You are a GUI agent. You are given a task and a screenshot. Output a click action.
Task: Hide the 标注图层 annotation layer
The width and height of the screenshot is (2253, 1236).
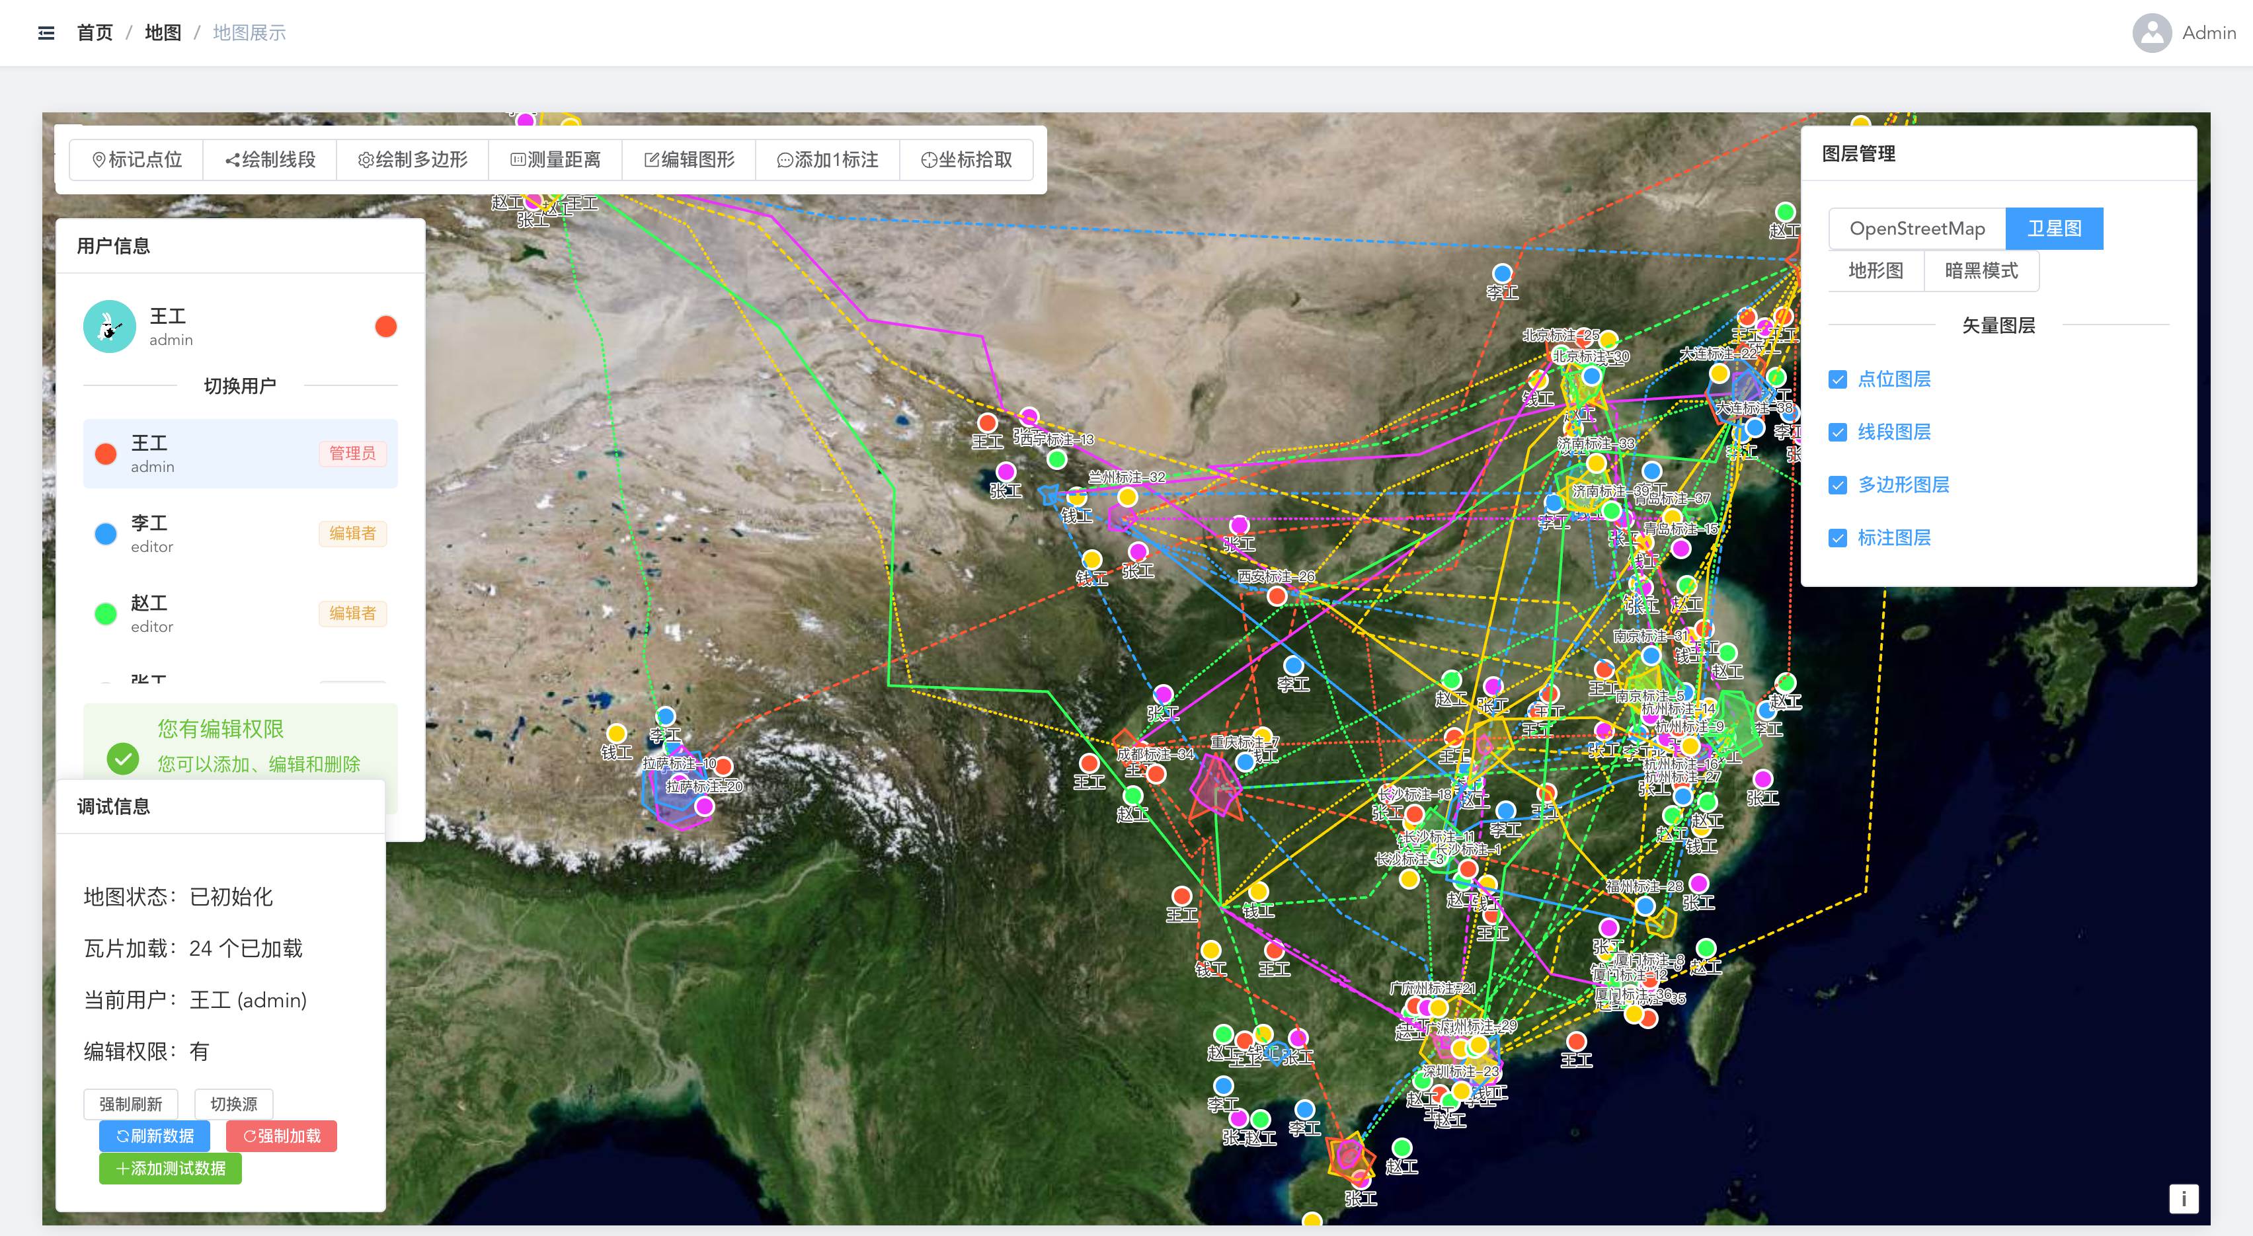[x=1838, y=538]
